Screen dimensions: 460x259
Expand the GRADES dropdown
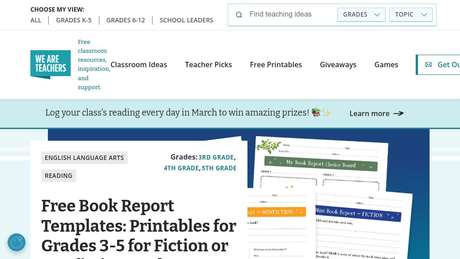(x=361, y=14)
